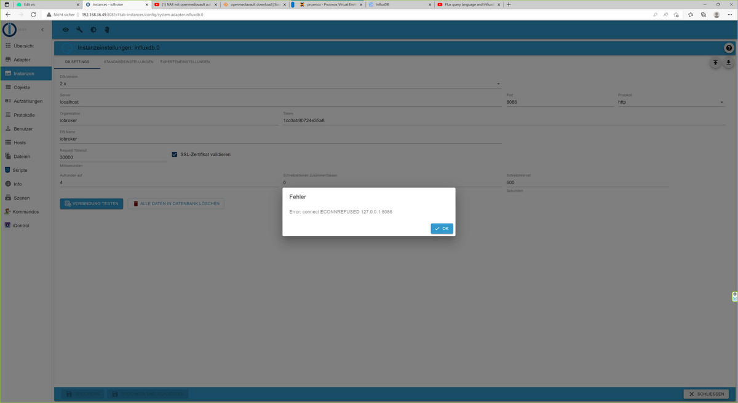Click the Server field with localhost

pos(280,102)
